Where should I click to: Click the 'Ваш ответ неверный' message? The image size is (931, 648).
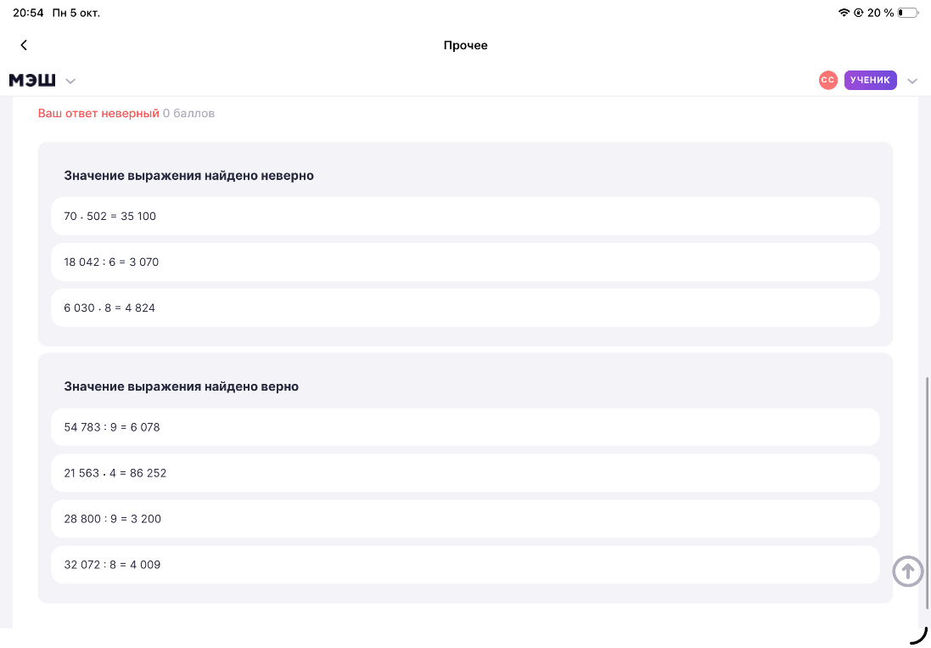(98, 114)
